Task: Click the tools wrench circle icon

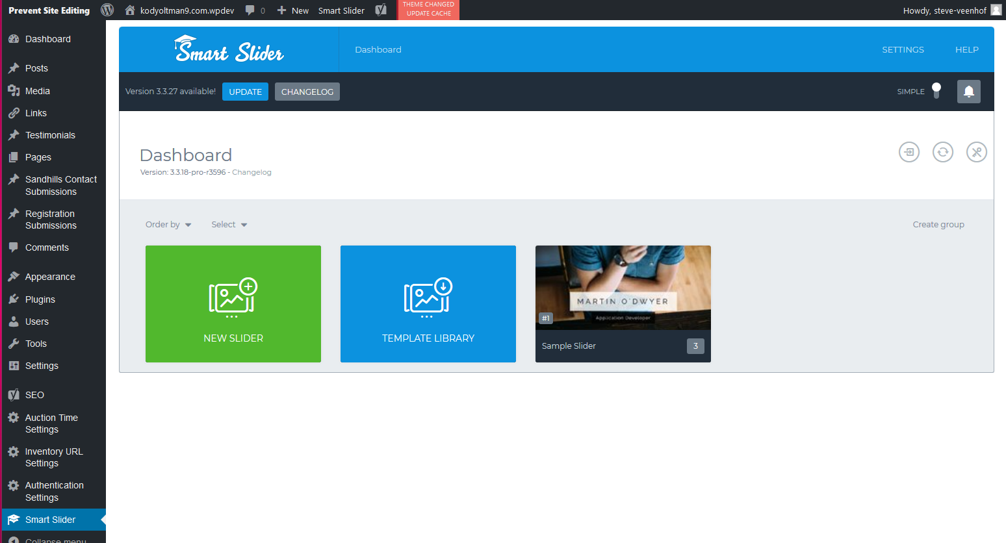Action: (977, 152)
